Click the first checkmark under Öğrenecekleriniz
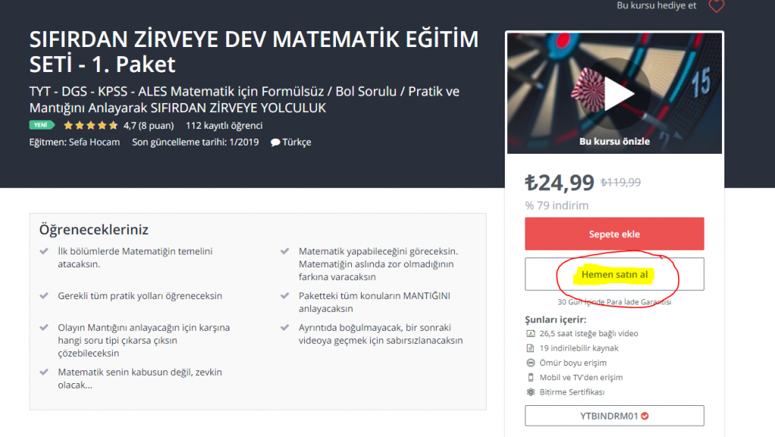This screenshot has height=437, width=775. click(x=44, y=251)
